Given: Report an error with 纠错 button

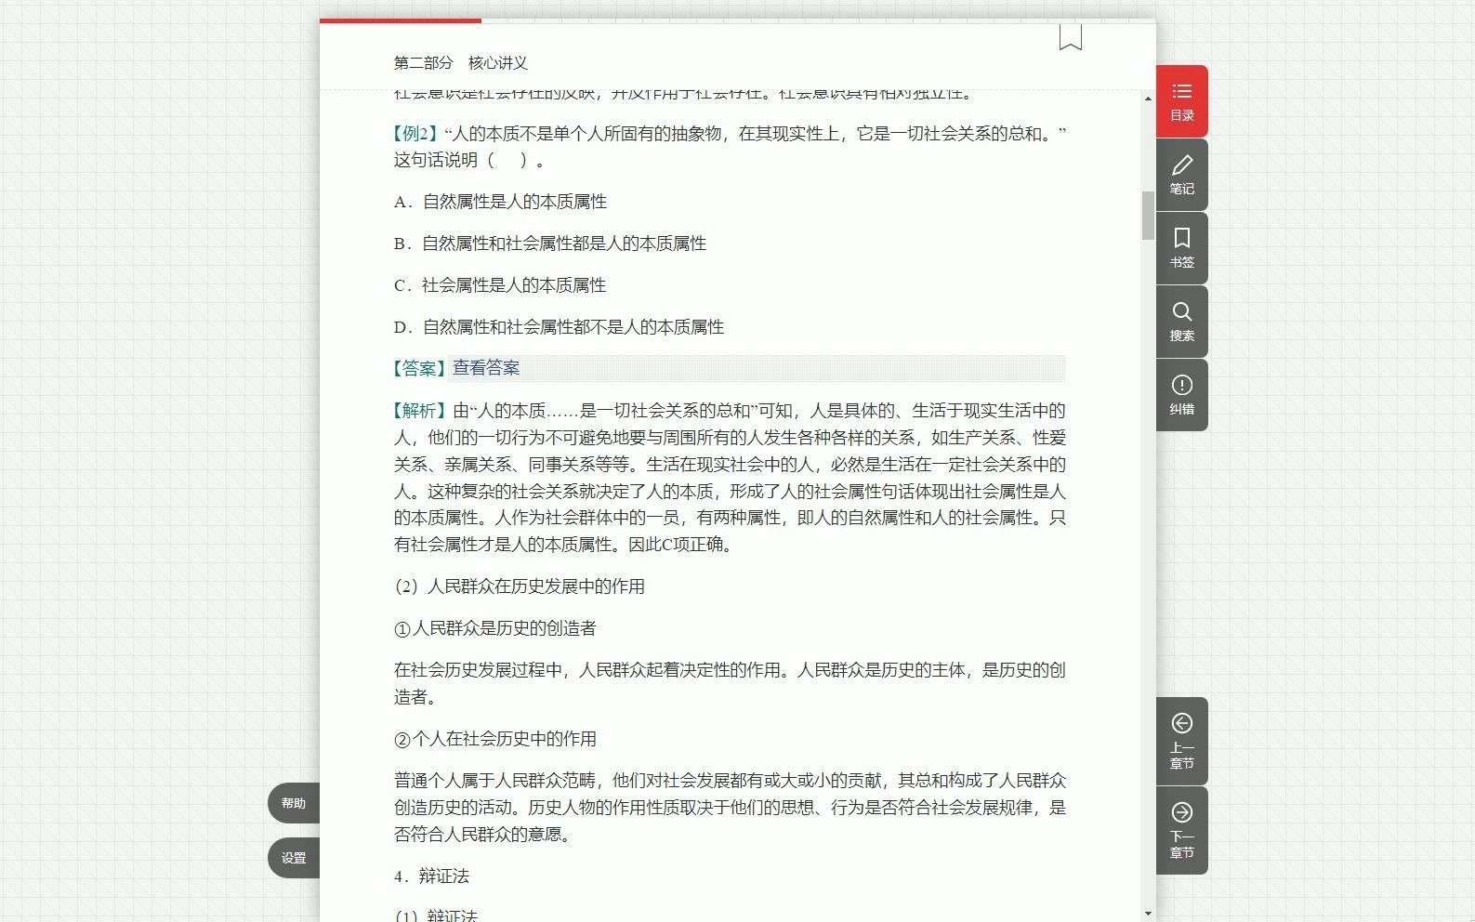Looking at the screenshot, I should (1181, 395).
